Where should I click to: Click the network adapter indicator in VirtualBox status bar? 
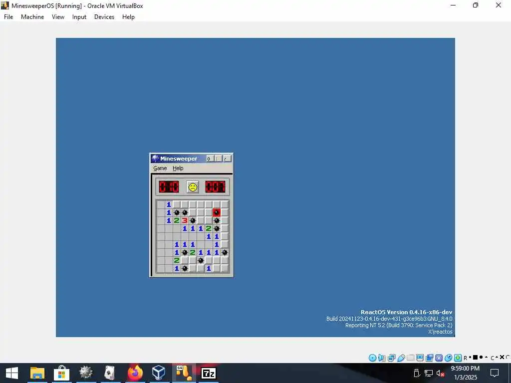[391, 358]
